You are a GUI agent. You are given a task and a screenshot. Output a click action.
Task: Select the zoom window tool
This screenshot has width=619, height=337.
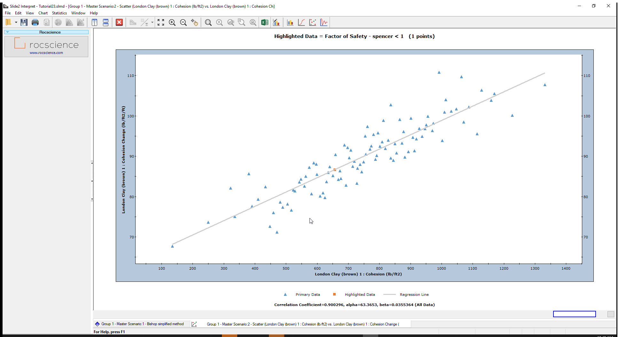pyautogui.click(x=208, y=22)
